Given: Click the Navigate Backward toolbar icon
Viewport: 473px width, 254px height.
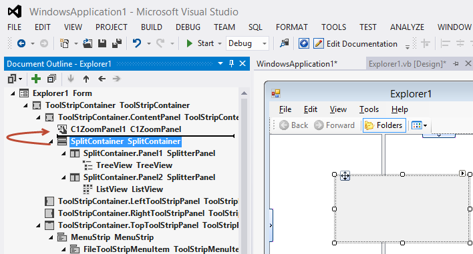Looking at the screenshot, I should [21, 43].
